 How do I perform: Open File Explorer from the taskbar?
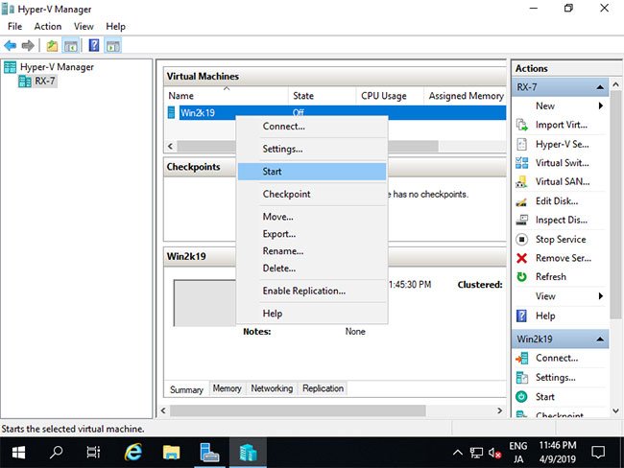click(x=171, y=453)
